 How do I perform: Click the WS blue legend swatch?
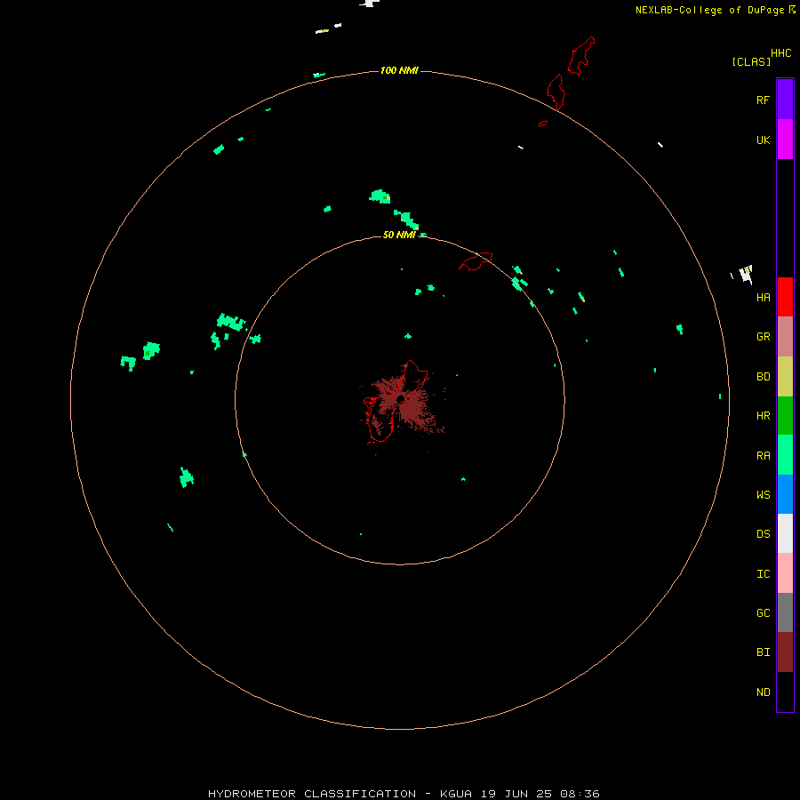(785, 494)
